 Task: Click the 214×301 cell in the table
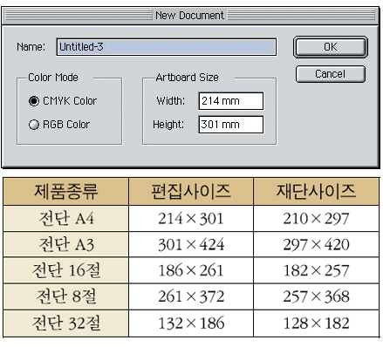[x=191, y=218]
